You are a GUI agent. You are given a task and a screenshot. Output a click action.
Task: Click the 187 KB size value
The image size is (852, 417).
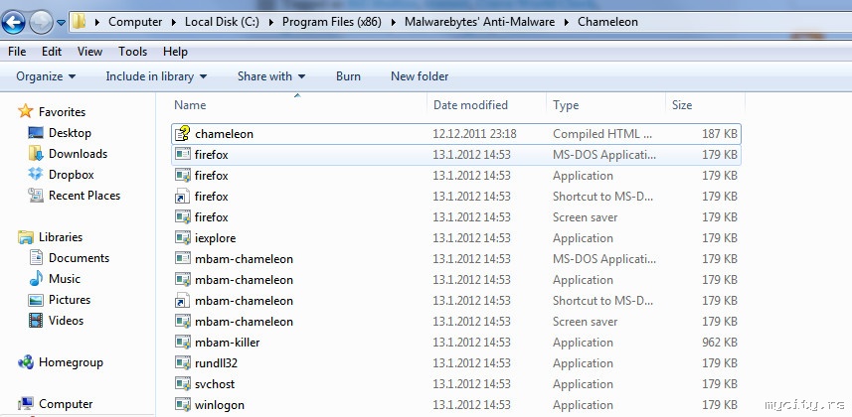point(720,134)
